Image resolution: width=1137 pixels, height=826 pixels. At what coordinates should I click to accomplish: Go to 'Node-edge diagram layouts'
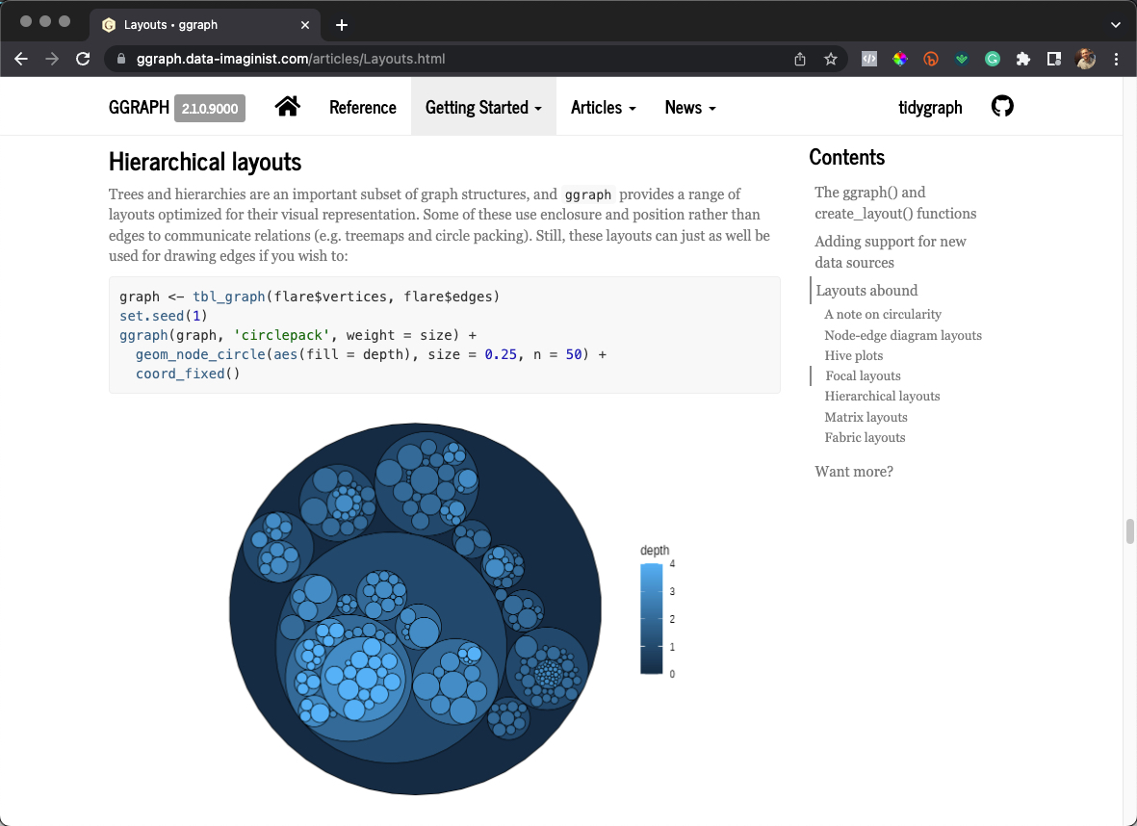pyautogui.click(x=903, y=335)
